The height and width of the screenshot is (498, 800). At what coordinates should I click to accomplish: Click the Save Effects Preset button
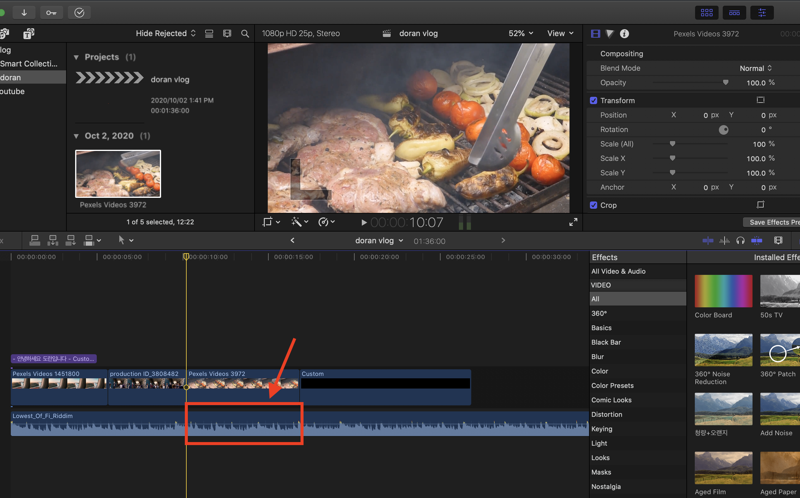(772, 222)
